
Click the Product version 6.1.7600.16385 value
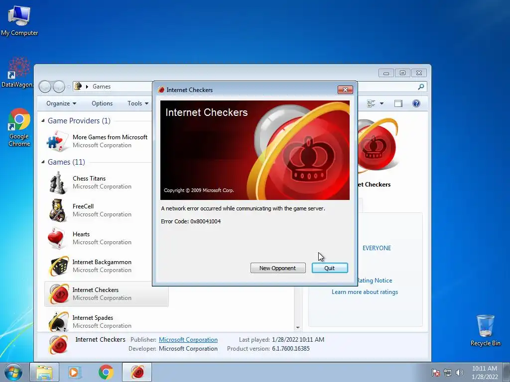pos(291,349)
